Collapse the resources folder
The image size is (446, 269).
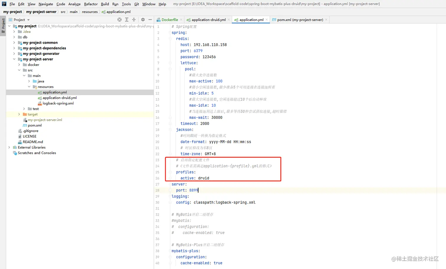[29, 87]
